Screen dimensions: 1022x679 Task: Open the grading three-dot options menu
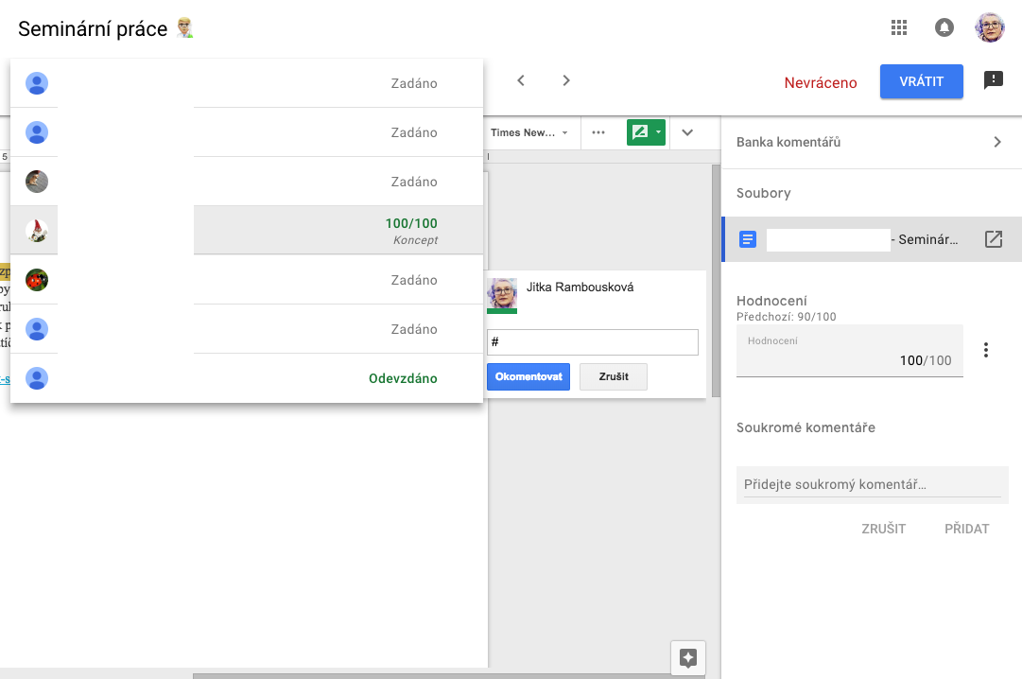point(985,350)
